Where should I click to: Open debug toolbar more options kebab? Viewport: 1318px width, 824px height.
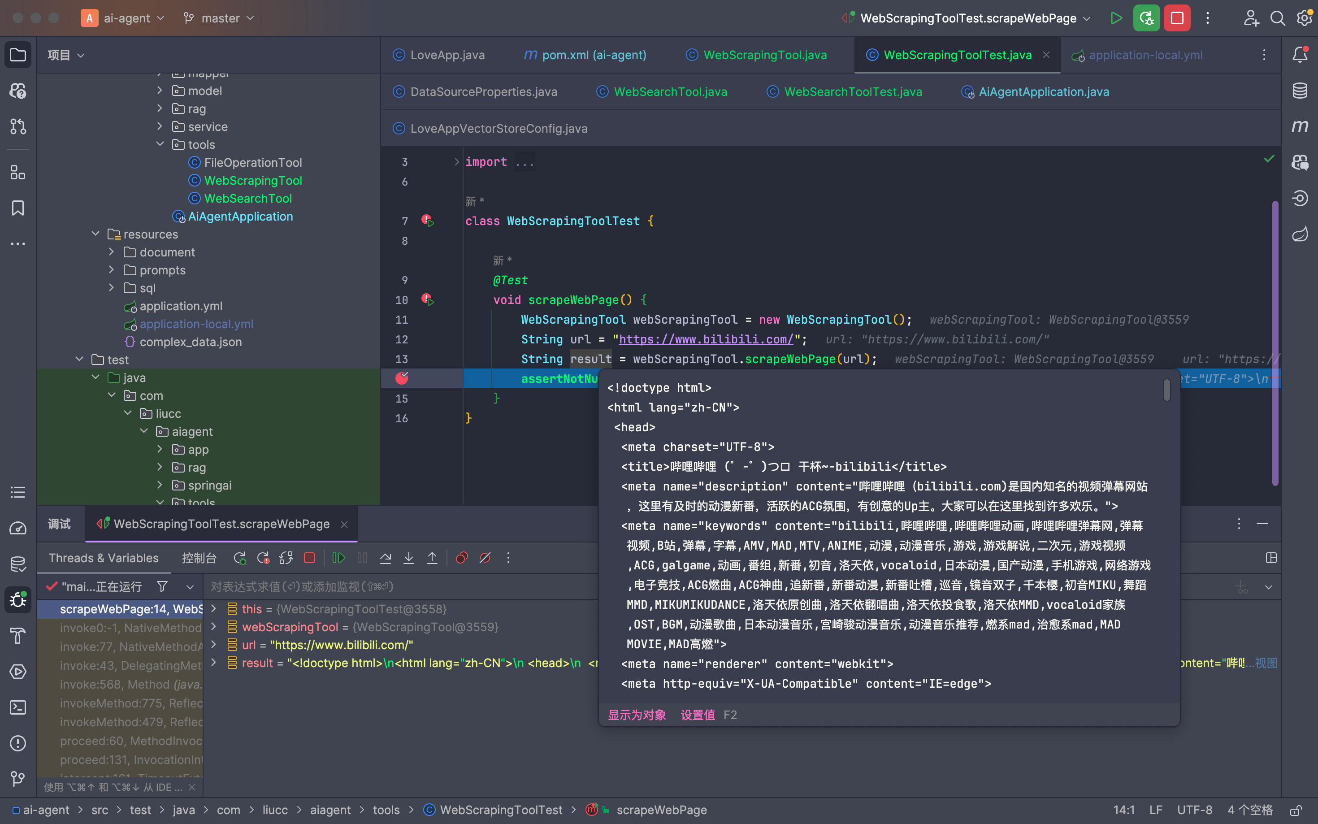point(508,558)
